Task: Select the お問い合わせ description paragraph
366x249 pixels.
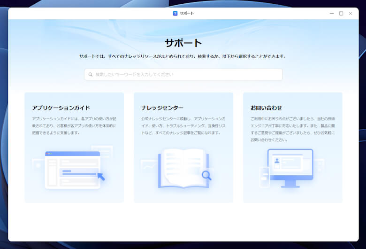Action: pyautogui.click(x=292, y=129)
